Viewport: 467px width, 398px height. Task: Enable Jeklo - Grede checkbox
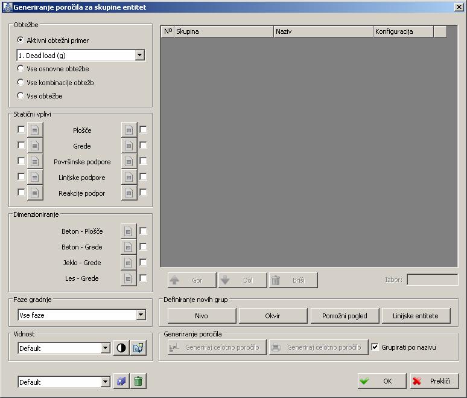[143, 262]
